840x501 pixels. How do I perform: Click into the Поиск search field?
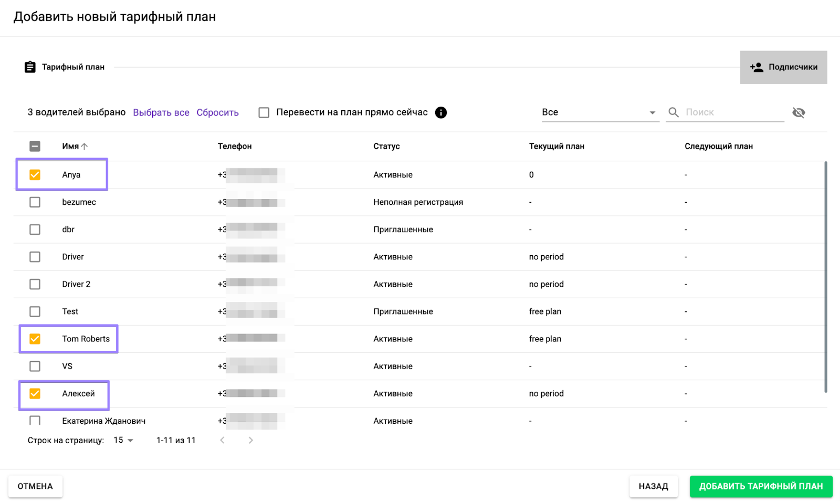point(732,112)
